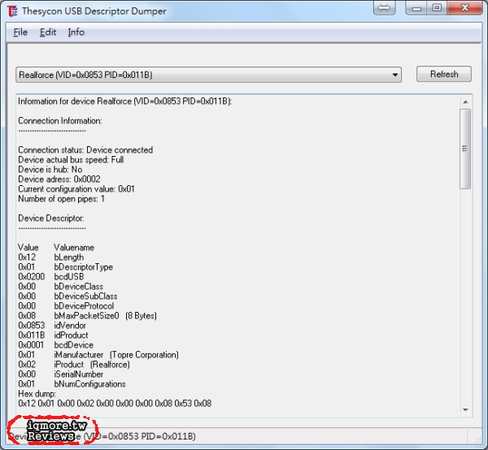Viewport: 488px width, 450px height.
Task: Click the 'Hex dump:' label
Action: pos(37,394)
